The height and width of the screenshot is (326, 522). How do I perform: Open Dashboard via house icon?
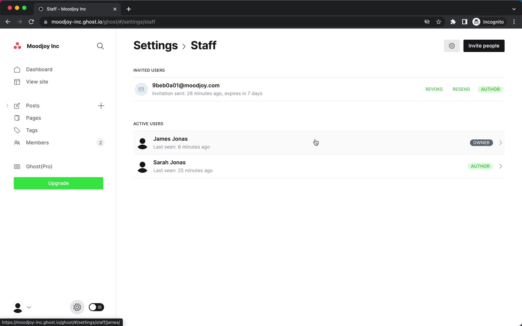[17, 70]
